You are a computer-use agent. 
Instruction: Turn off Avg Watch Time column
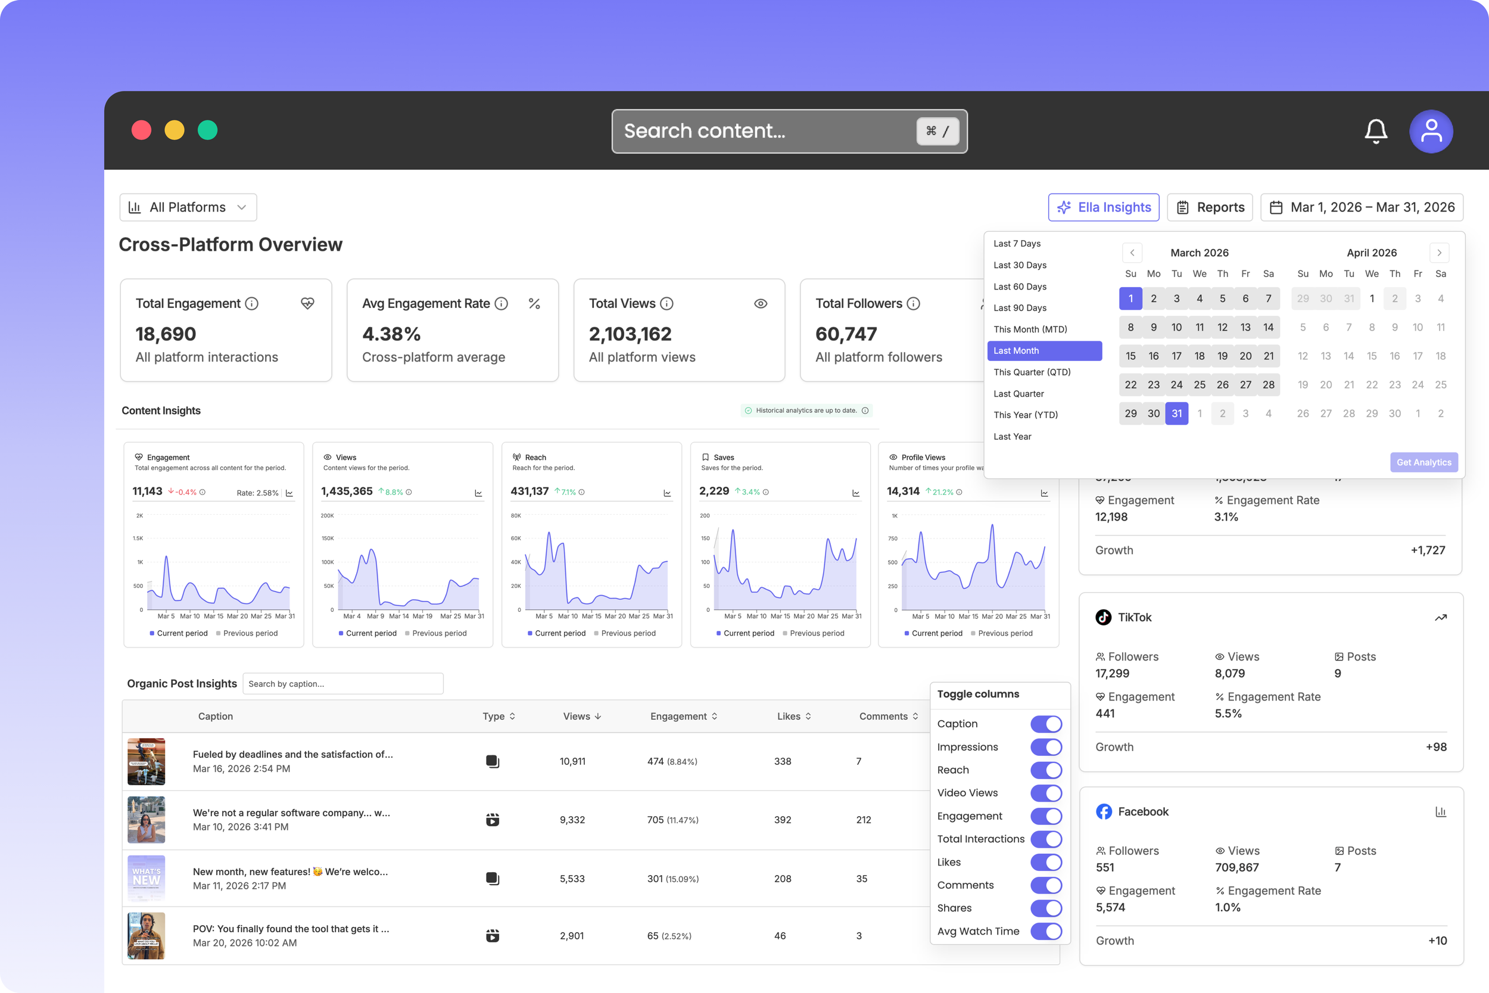pyautogui.click(x=1046, y=931)
